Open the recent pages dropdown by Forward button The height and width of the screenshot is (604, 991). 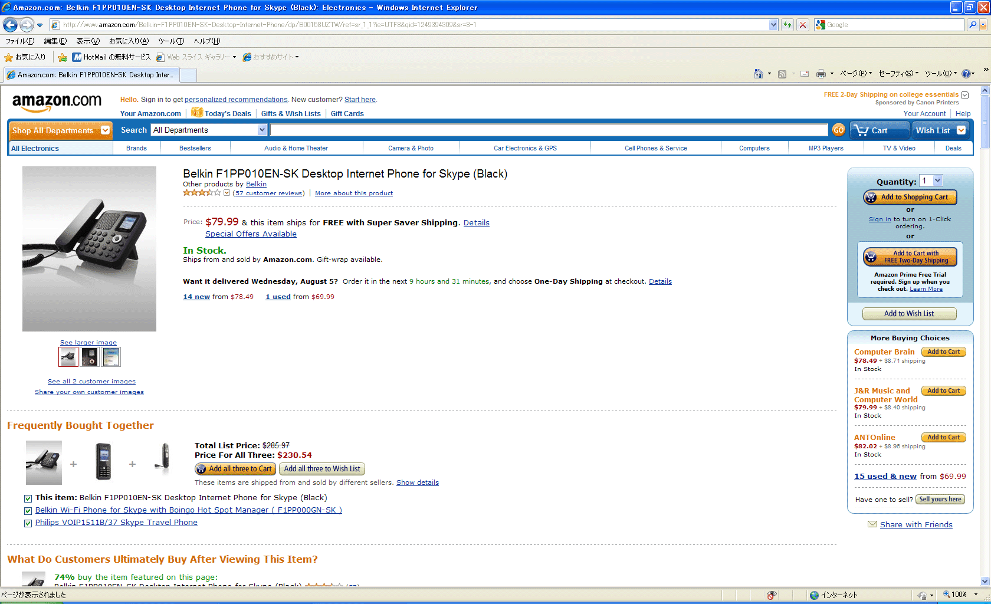tap(40, 25)
